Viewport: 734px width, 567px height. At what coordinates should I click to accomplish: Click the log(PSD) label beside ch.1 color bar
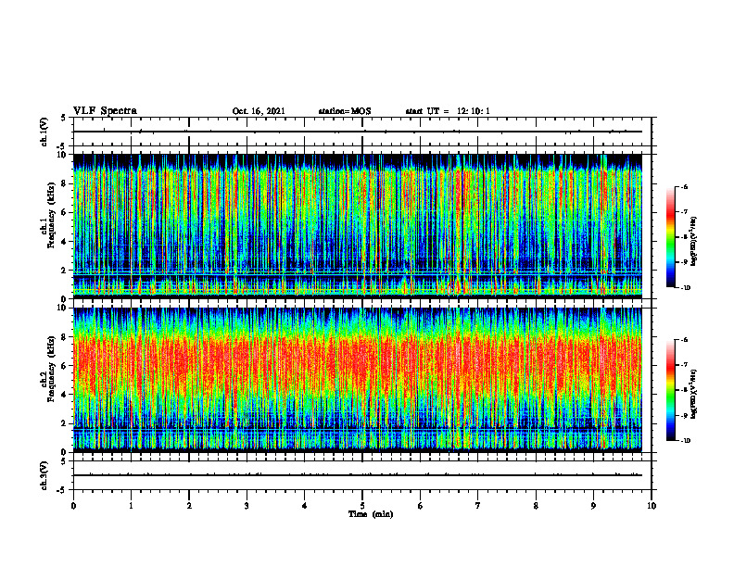(695, 242)
